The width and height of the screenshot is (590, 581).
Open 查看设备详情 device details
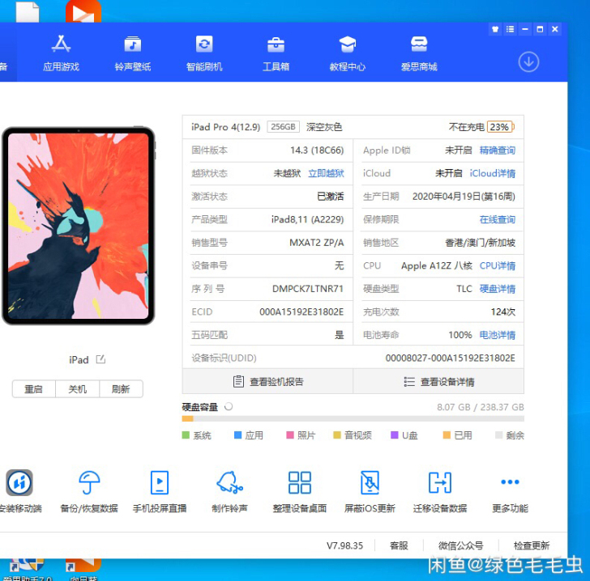click(438, 382)
